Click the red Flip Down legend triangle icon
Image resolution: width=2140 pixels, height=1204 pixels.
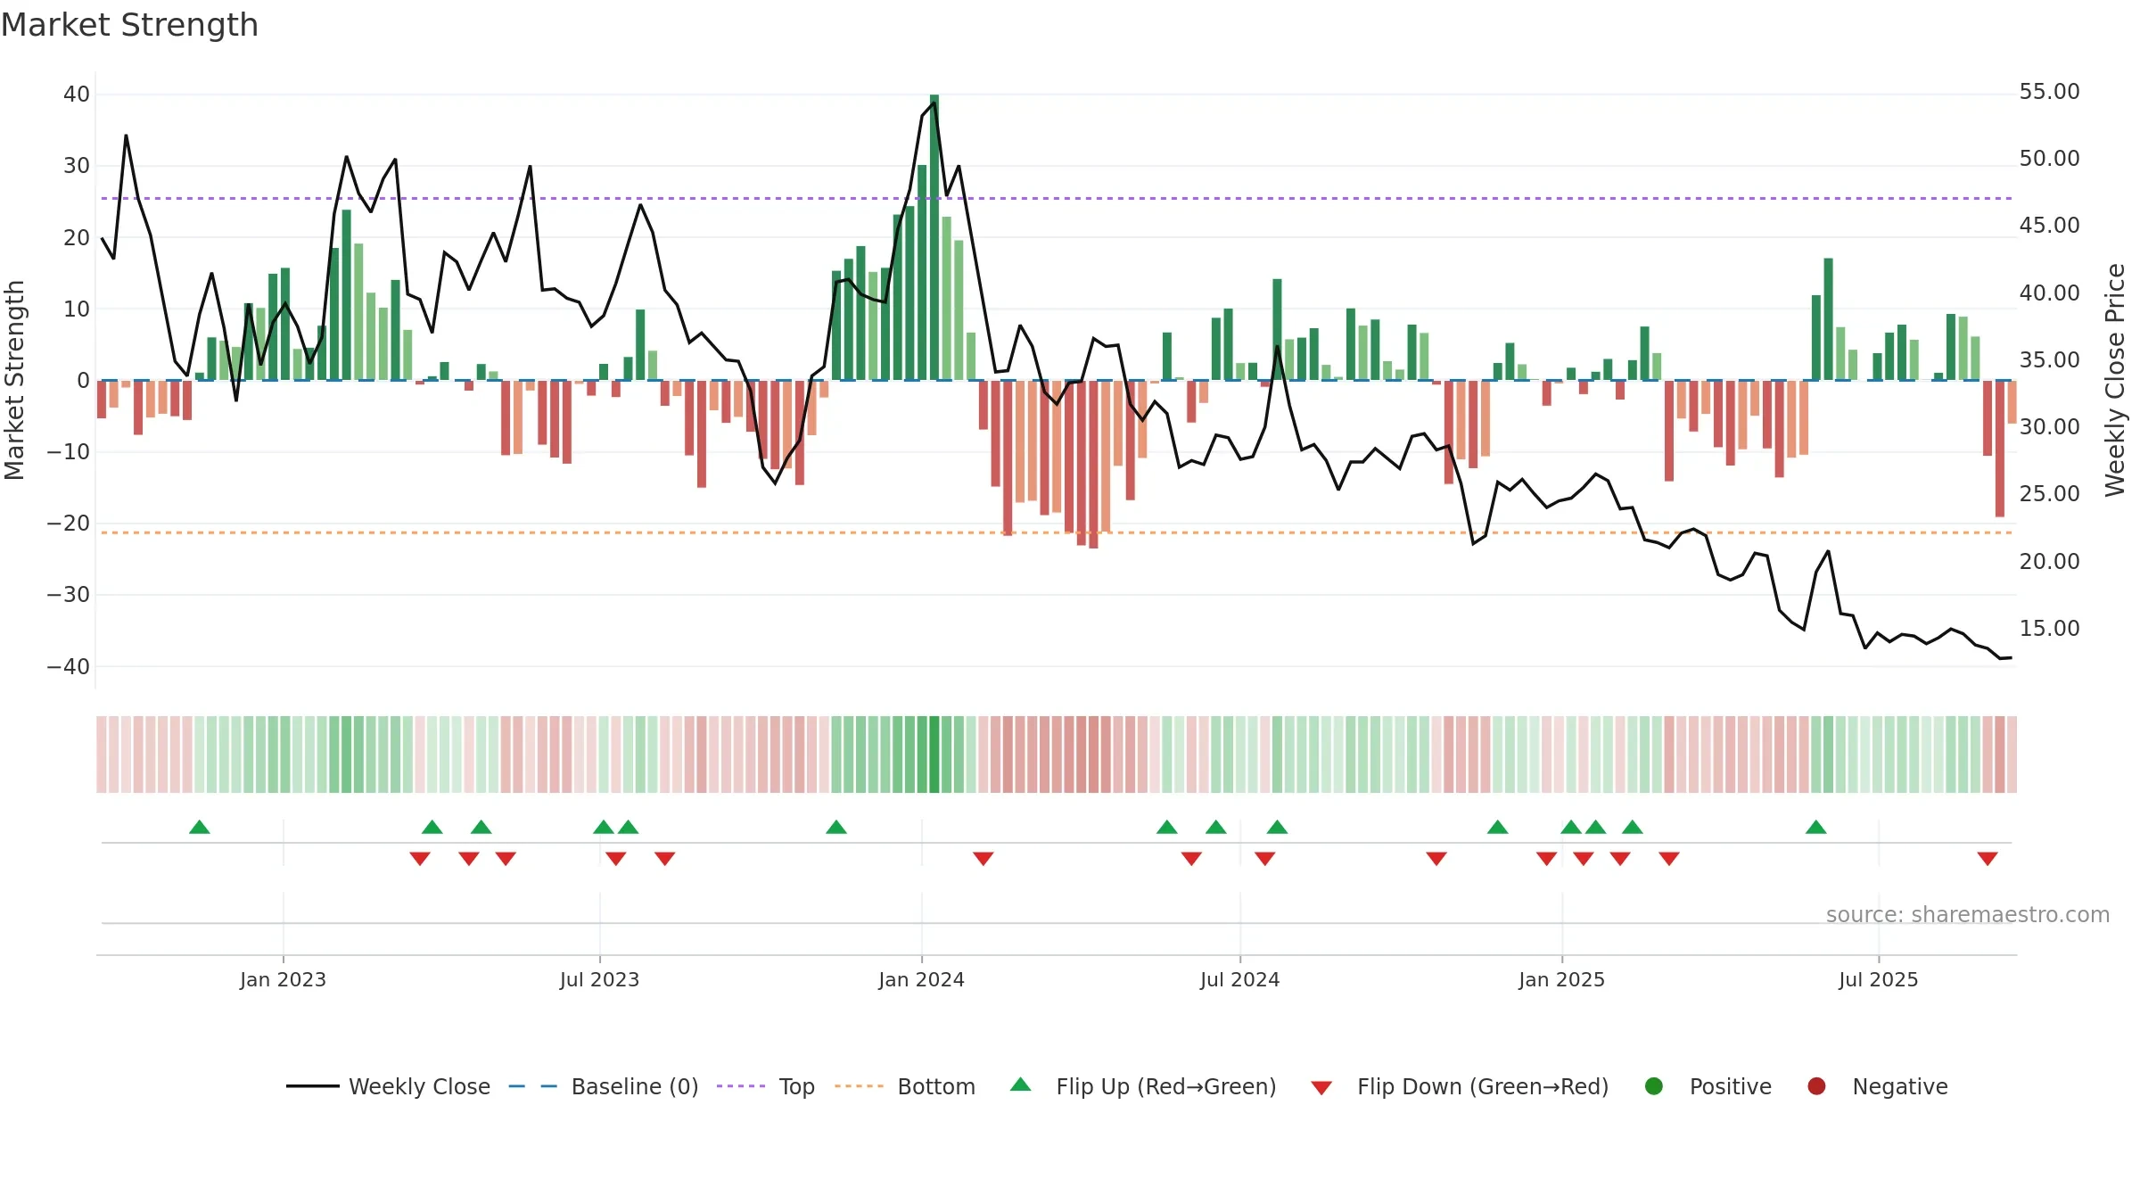(x=1321, y=1088)
